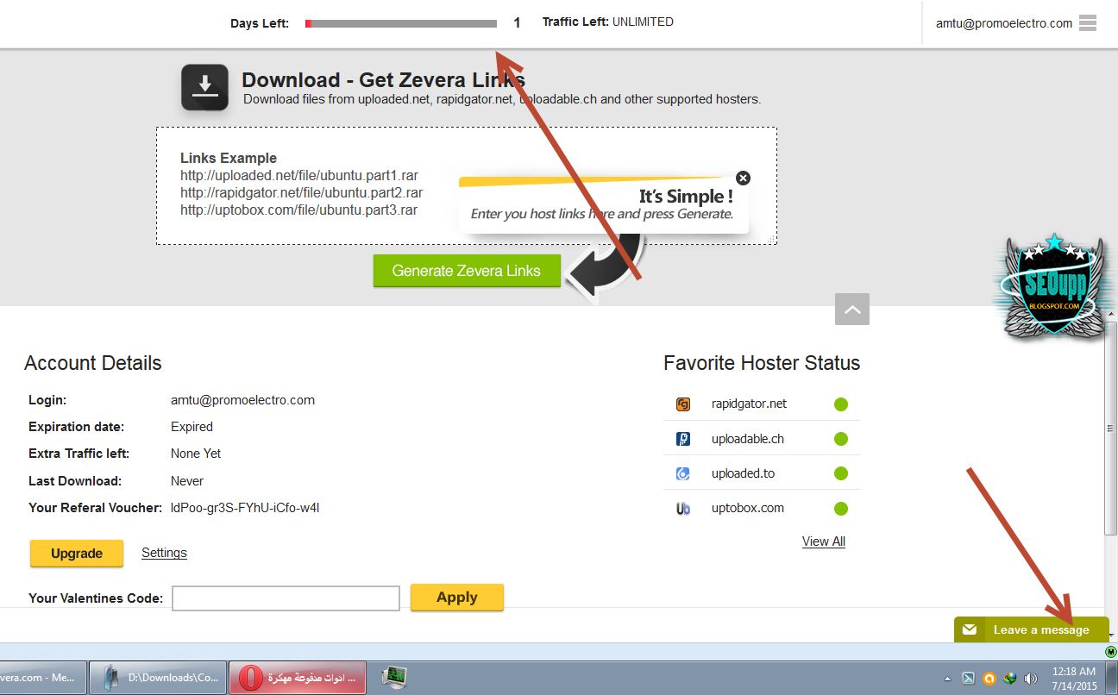Click uptobox.com green status indicator

[x=841, y=509]
